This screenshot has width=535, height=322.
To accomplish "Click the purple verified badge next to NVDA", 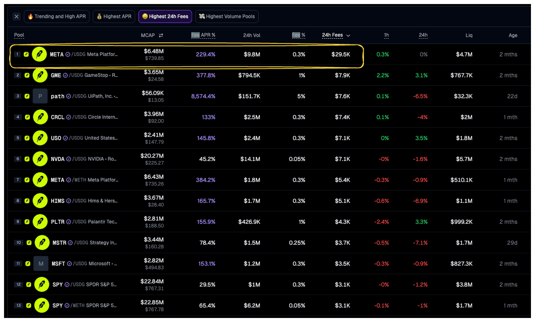I will tap(69, 159).
